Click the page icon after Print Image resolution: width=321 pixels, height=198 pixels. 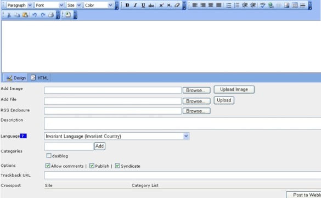[x=68, y=15]
